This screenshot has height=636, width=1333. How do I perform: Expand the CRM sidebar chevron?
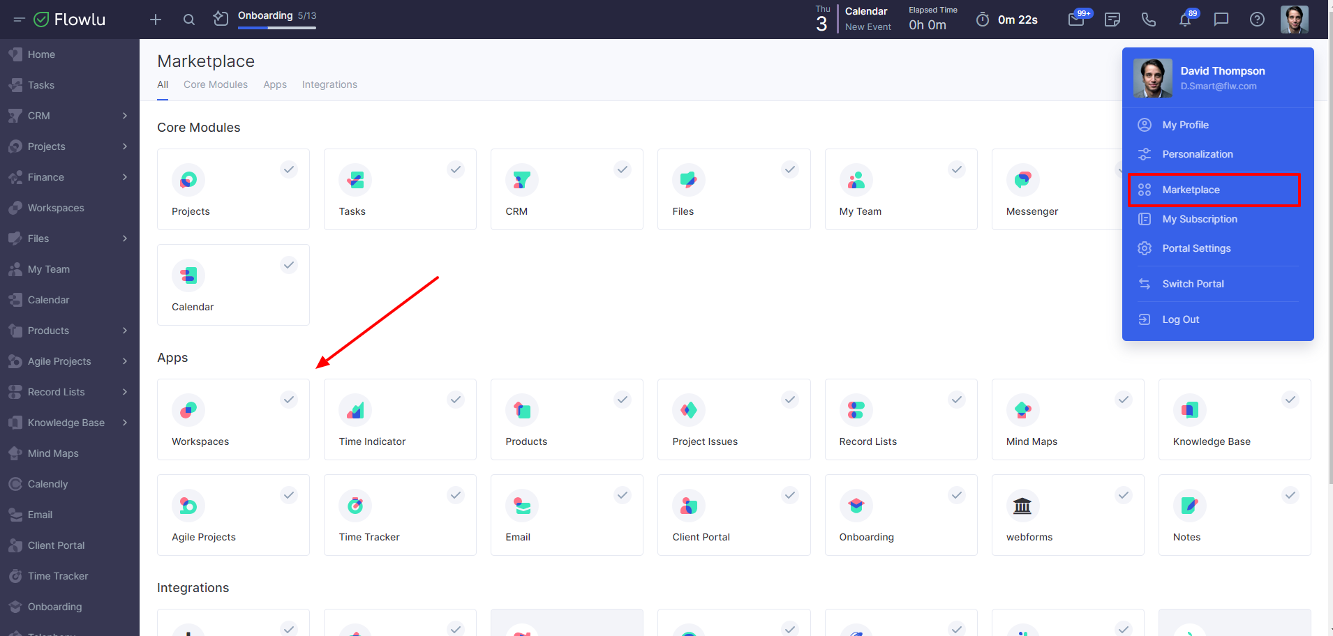click(x=125, y=116)
